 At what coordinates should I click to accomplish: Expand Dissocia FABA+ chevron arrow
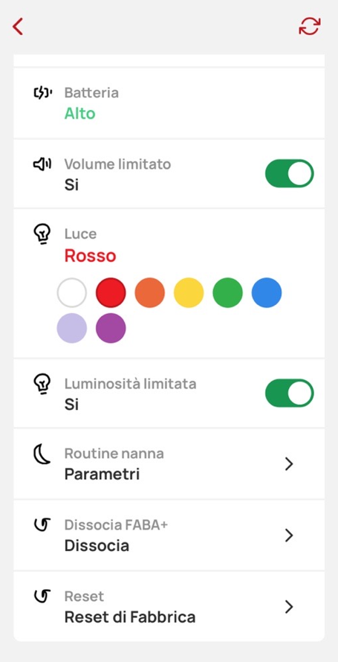coord(289,536)
